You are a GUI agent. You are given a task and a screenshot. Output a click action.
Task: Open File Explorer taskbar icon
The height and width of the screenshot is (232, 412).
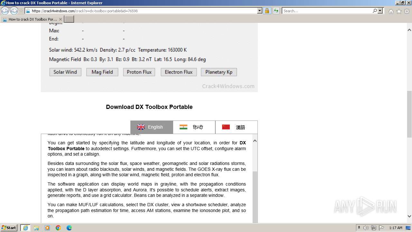36,228
